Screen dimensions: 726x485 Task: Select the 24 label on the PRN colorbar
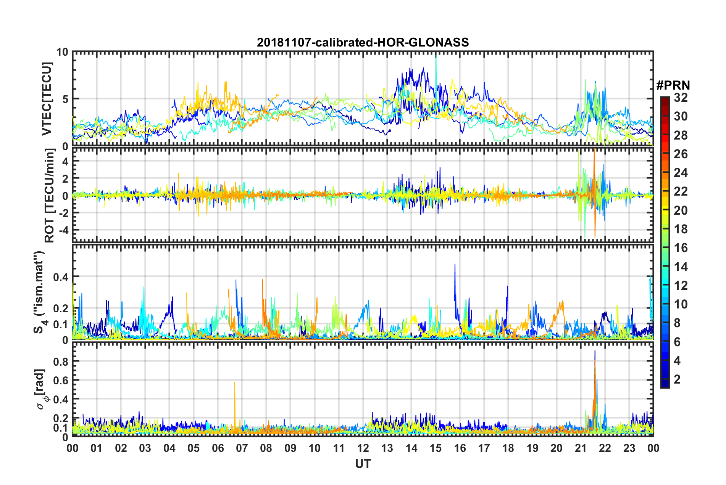pyautogui.click(x=681, y=173)
